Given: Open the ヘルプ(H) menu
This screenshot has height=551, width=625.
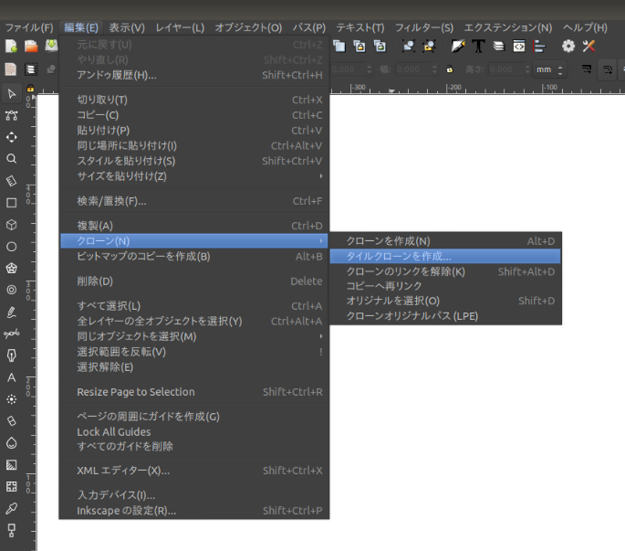Looking at the screenshot, I should pyautogui.click(x=585, y=27).
